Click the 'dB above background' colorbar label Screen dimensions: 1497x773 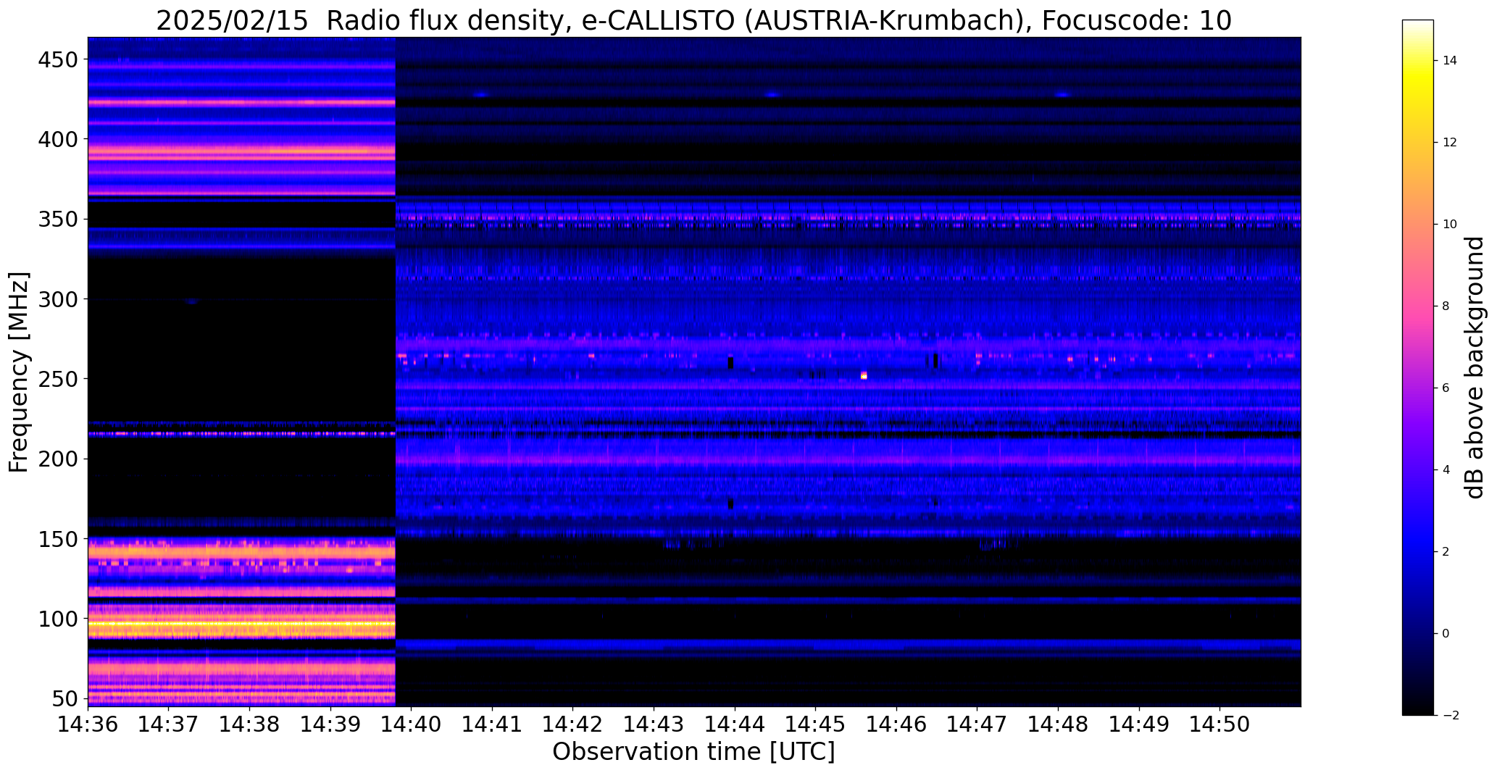pos(1475,367)
